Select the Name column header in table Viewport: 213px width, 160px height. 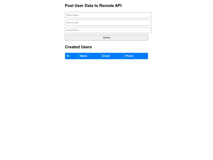click(x=90, y=56)
